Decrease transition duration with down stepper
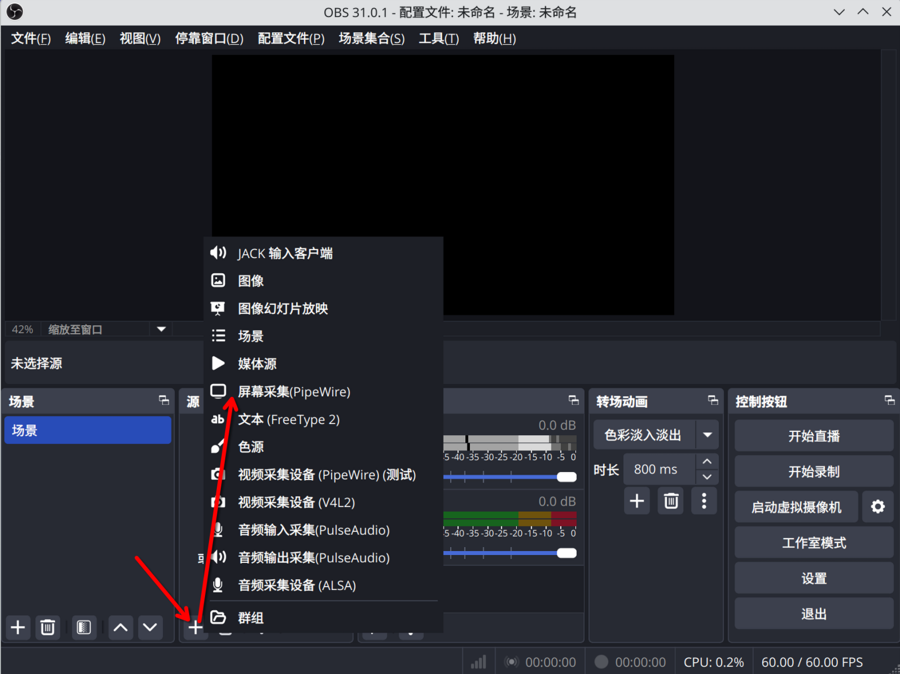 (707, 477)
